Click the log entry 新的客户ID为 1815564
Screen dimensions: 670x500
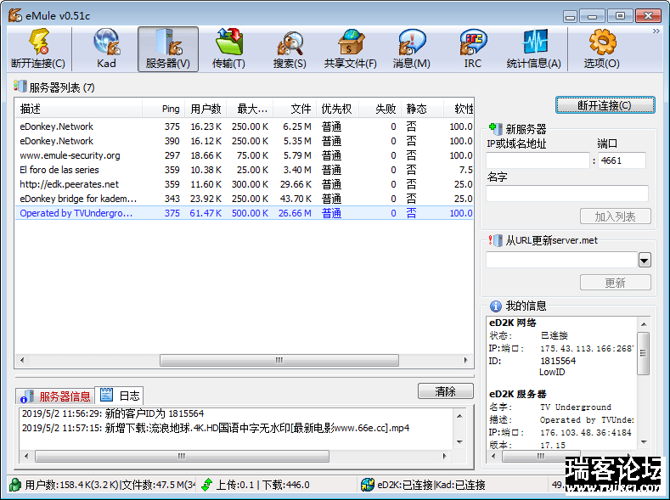coord(113,413)
